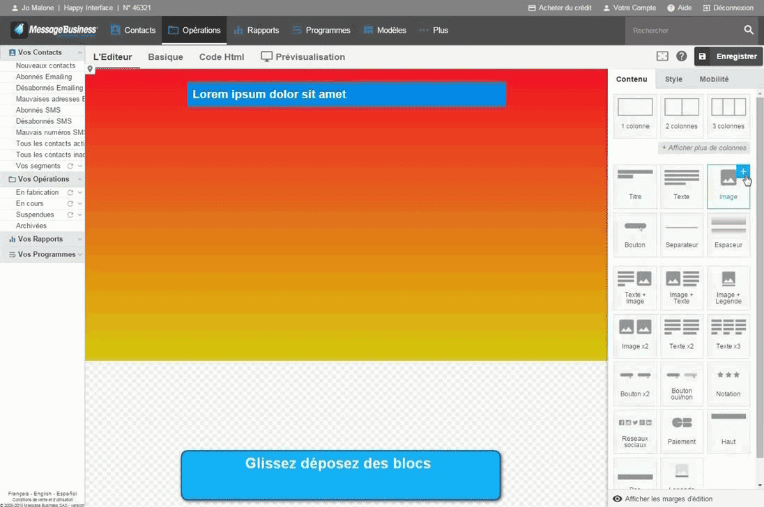Viewport: 764px width, 507px height.
Task: Collapse the Vos Contacts section
Action: pyautogui.click(x=79, y=52)
